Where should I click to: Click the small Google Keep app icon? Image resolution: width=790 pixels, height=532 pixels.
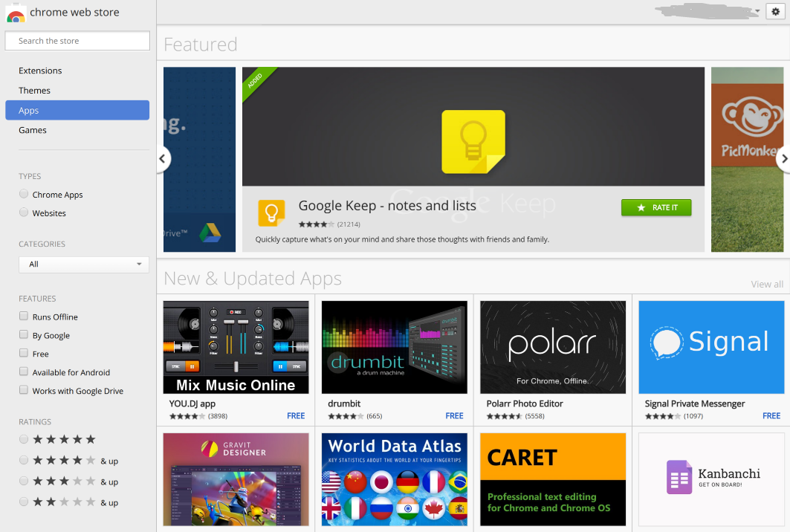[x=271, y=213]
